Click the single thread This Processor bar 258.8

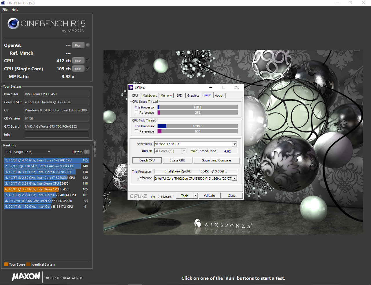click(x=197, y=107)
